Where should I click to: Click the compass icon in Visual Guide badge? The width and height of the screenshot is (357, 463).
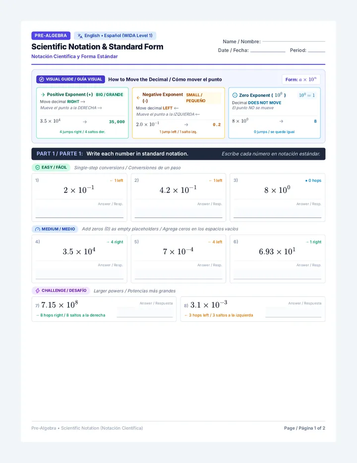click(42, 79)
